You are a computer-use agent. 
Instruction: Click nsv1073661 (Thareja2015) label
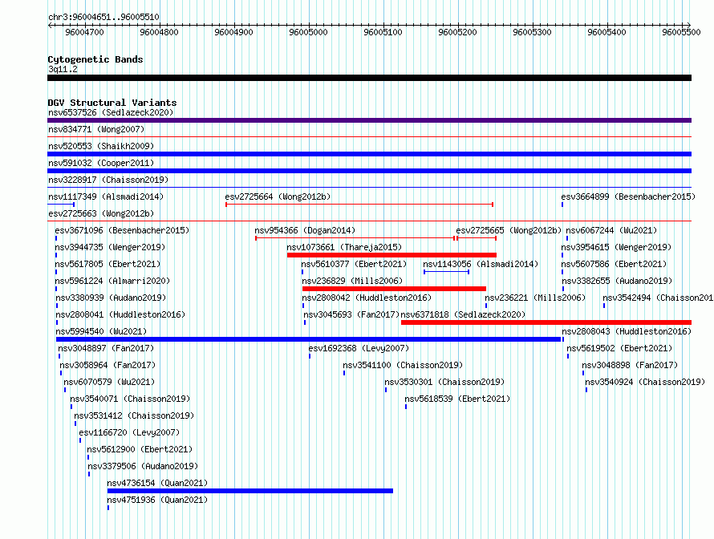344,247
